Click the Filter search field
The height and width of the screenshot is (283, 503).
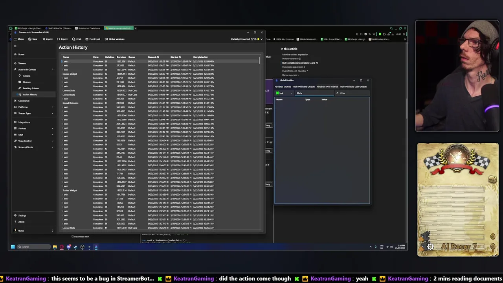[x=352, y=93]
